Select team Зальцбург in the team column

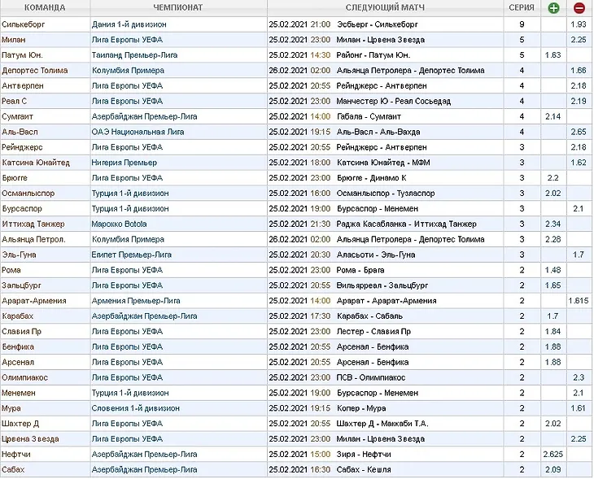(21, 285)
